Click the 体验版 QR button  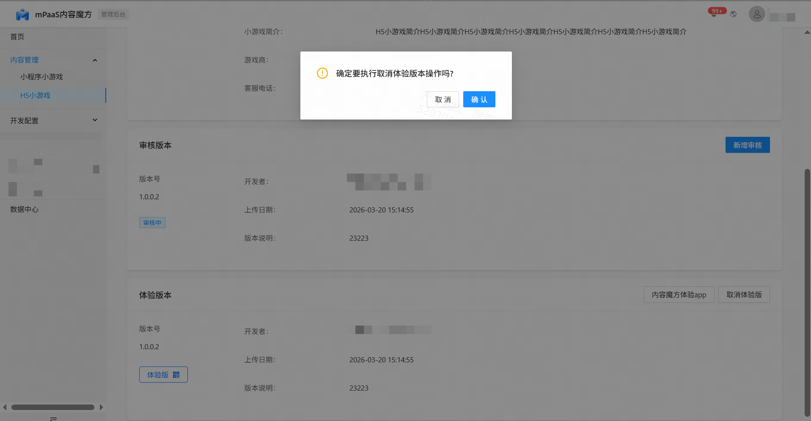pos(163,375)
